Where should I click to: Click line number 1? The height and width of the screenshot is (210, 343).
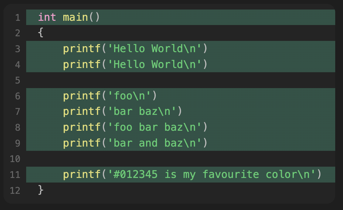click(x=17, y=17)
